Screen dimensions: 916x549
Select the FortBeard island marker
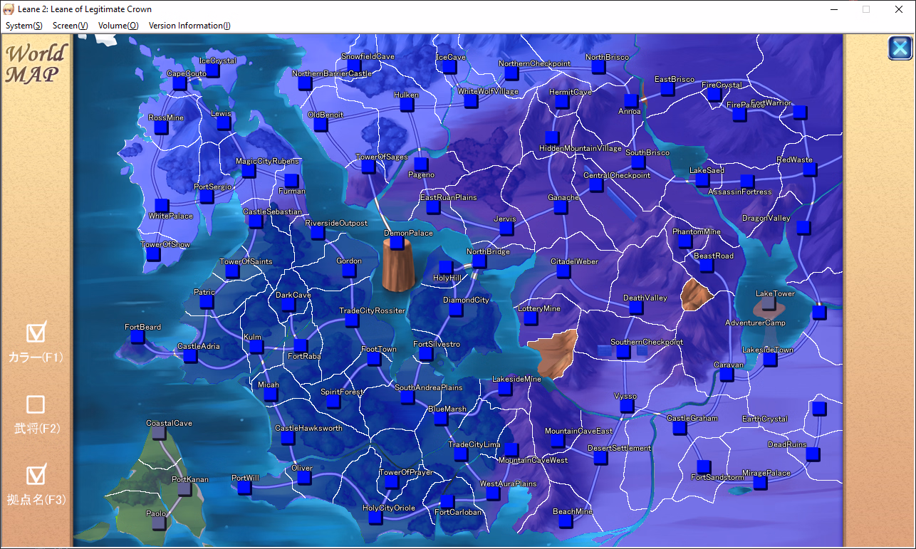tap(137, 337)
